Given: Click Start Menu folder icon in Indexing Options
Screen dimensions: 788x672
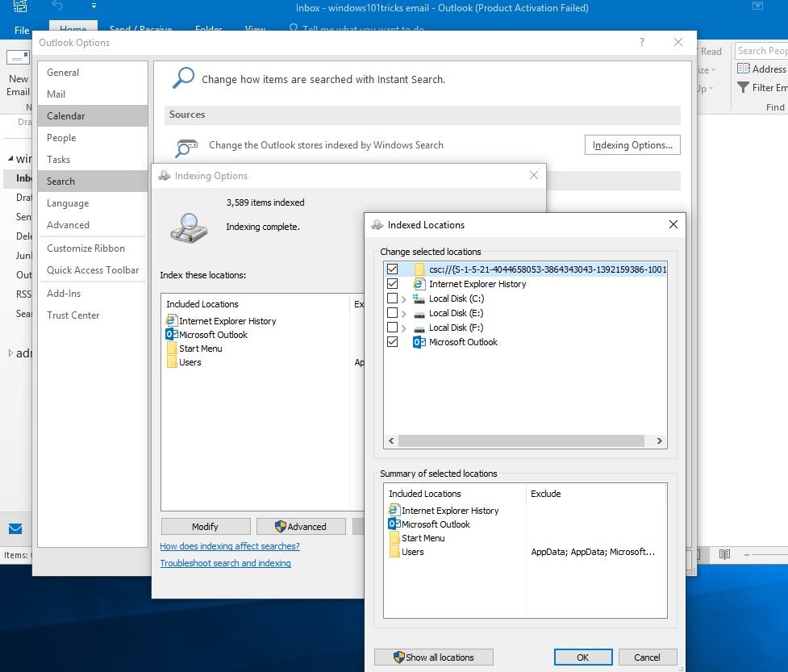Looking at the screenshot, I should [172, 348].
